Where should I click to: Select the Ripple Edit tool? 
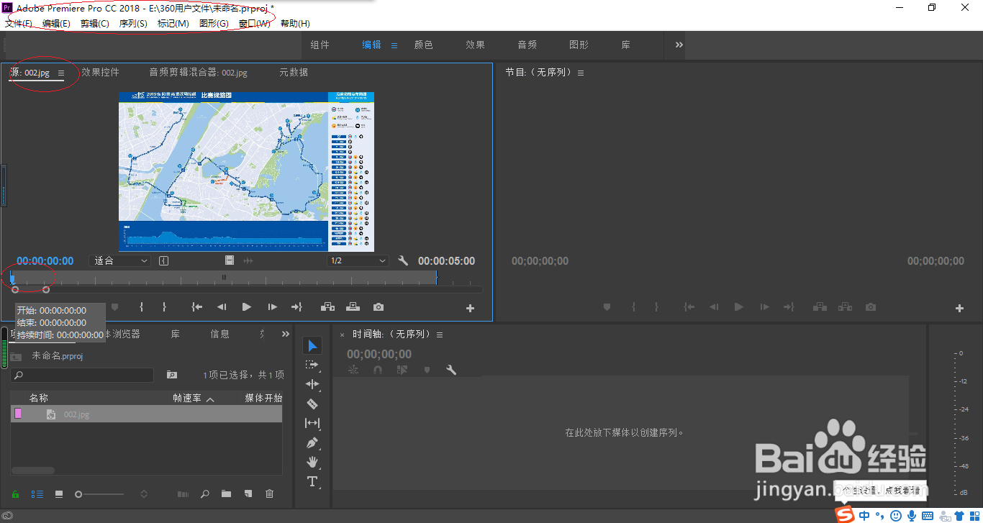click(312, 384)
